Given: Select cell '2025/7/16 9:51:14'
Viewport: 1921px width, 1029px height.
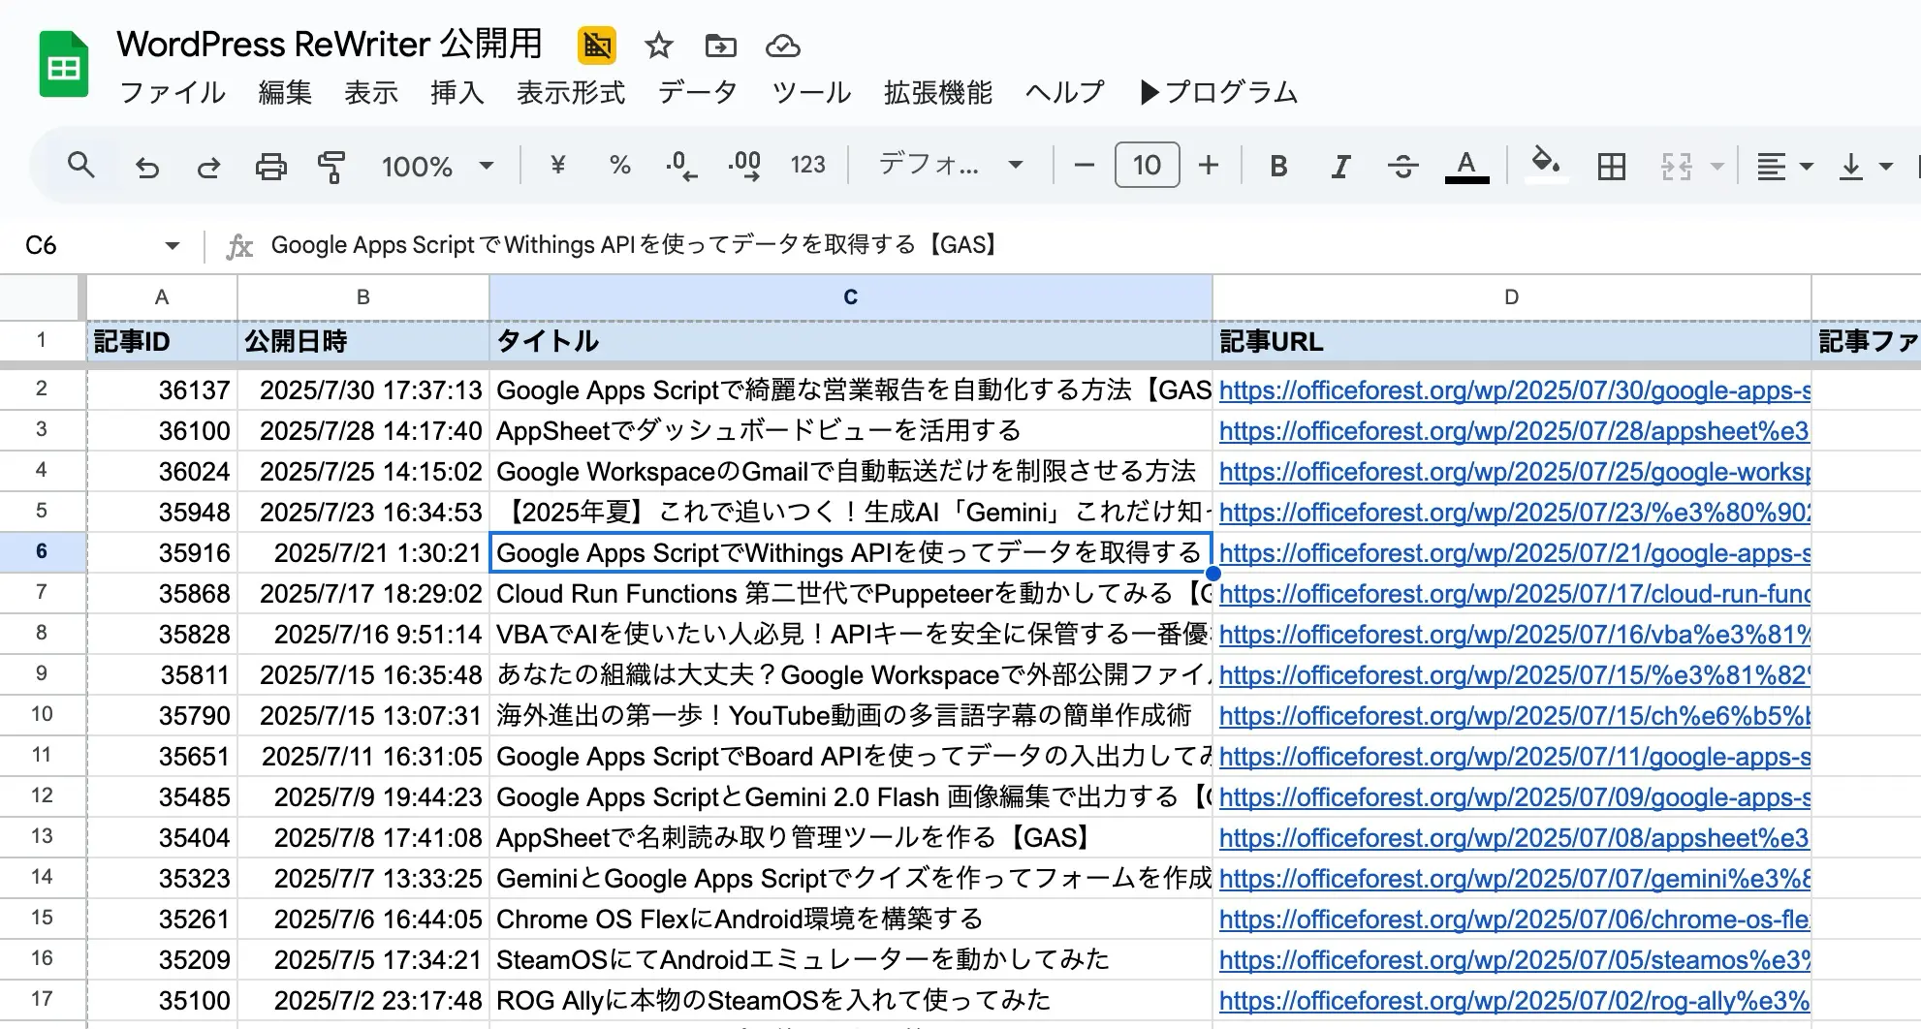Looking at the screenshot, I should point(363,635).
